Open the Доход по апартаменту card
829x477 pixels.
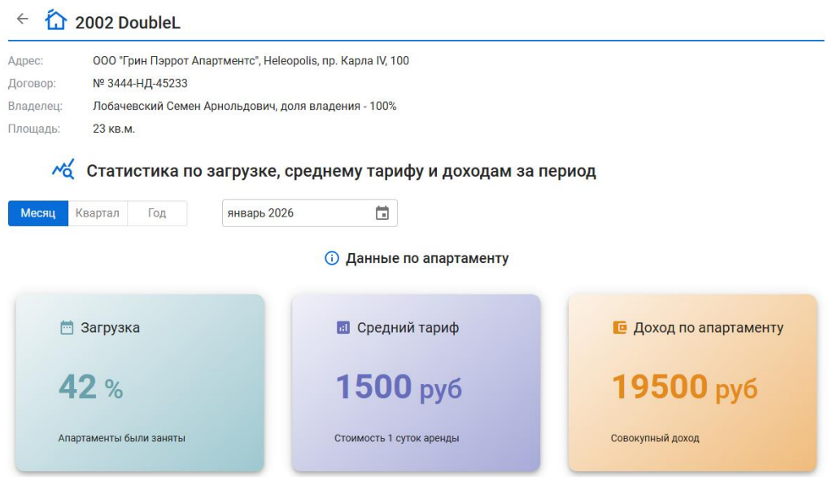692,383
